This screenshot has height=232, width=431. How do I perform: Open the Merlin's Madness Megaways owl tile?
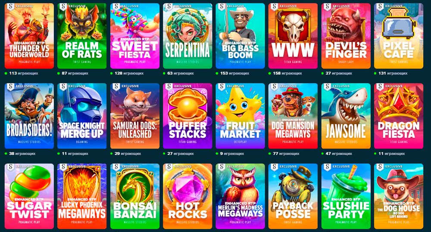click(240, 196)
